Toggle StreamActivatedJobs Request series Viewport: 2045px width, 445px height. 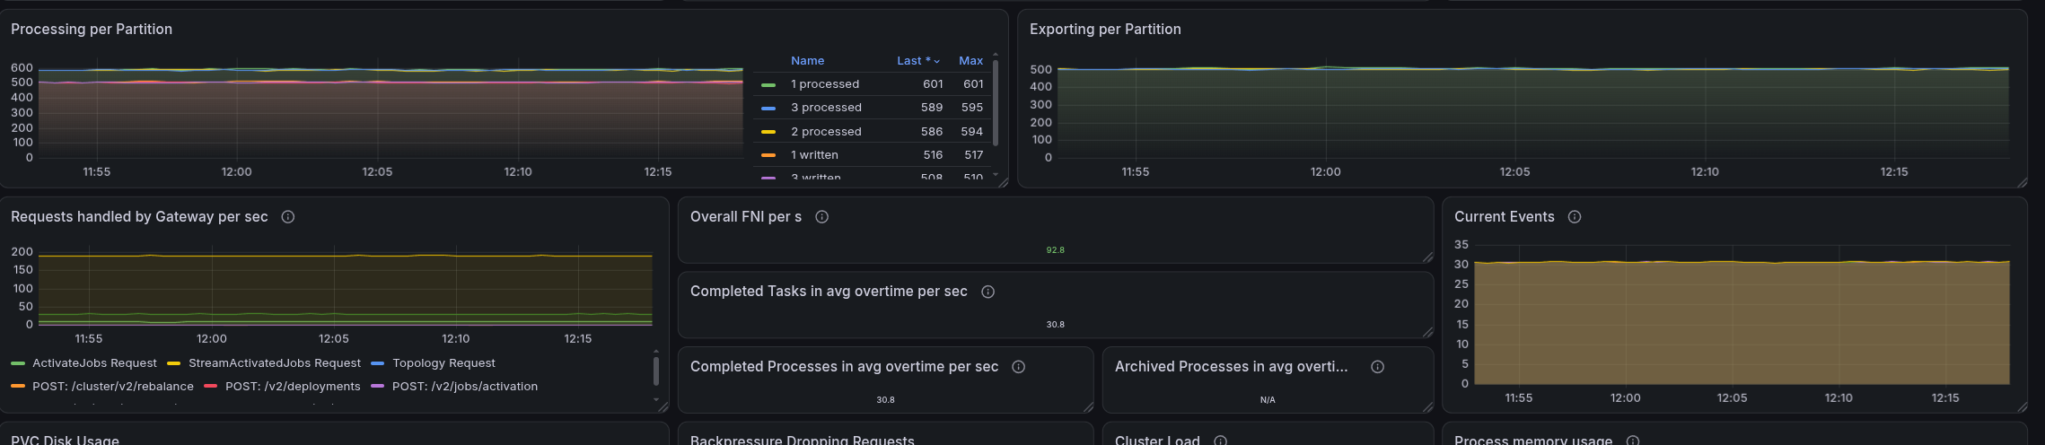pyautogui.click(x=275, y=363)
